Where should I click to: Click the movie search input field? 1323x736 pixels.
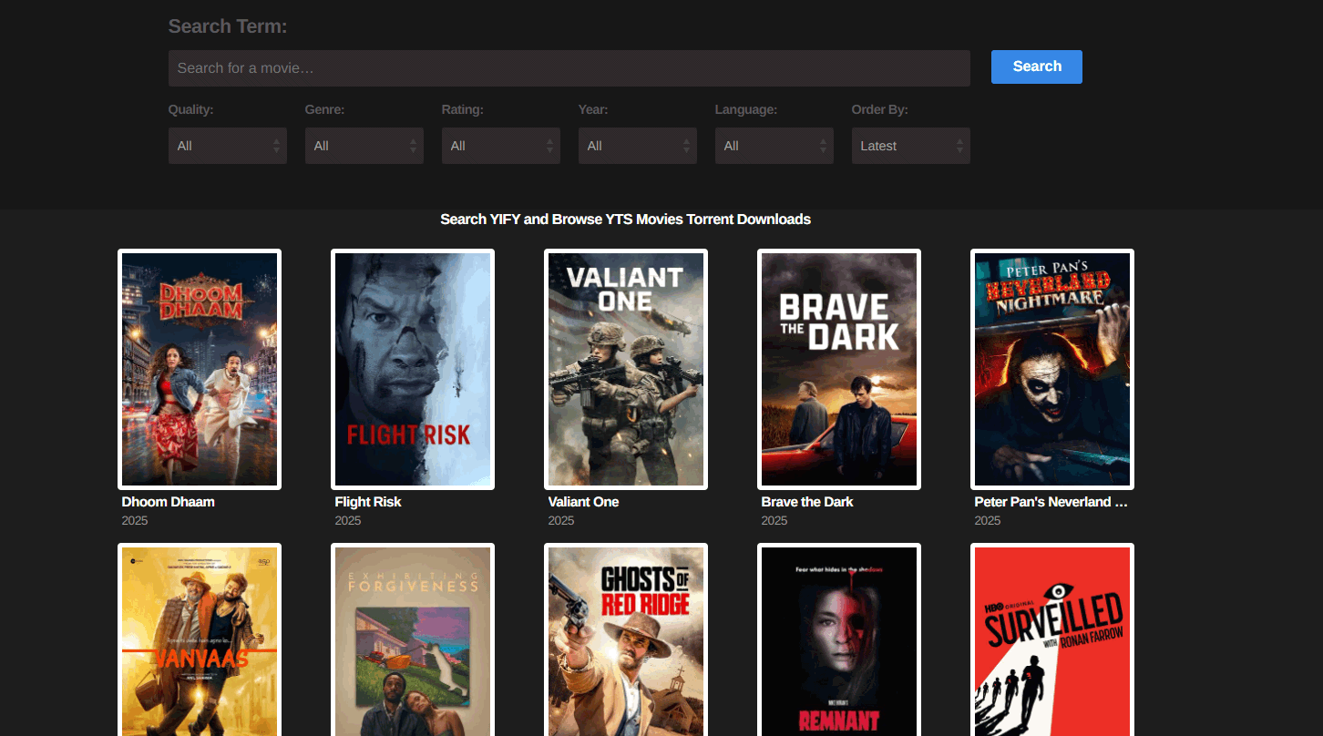click(x=569, y=68)
